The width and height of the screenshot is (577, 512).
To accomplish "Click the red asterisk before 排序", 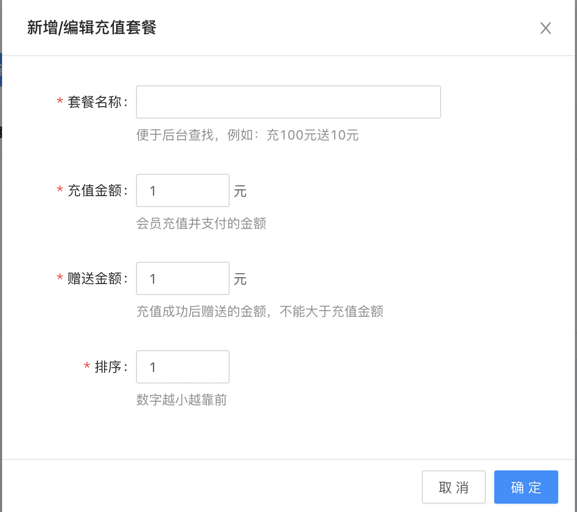I will pyautogui.click(x=87, y=367).
